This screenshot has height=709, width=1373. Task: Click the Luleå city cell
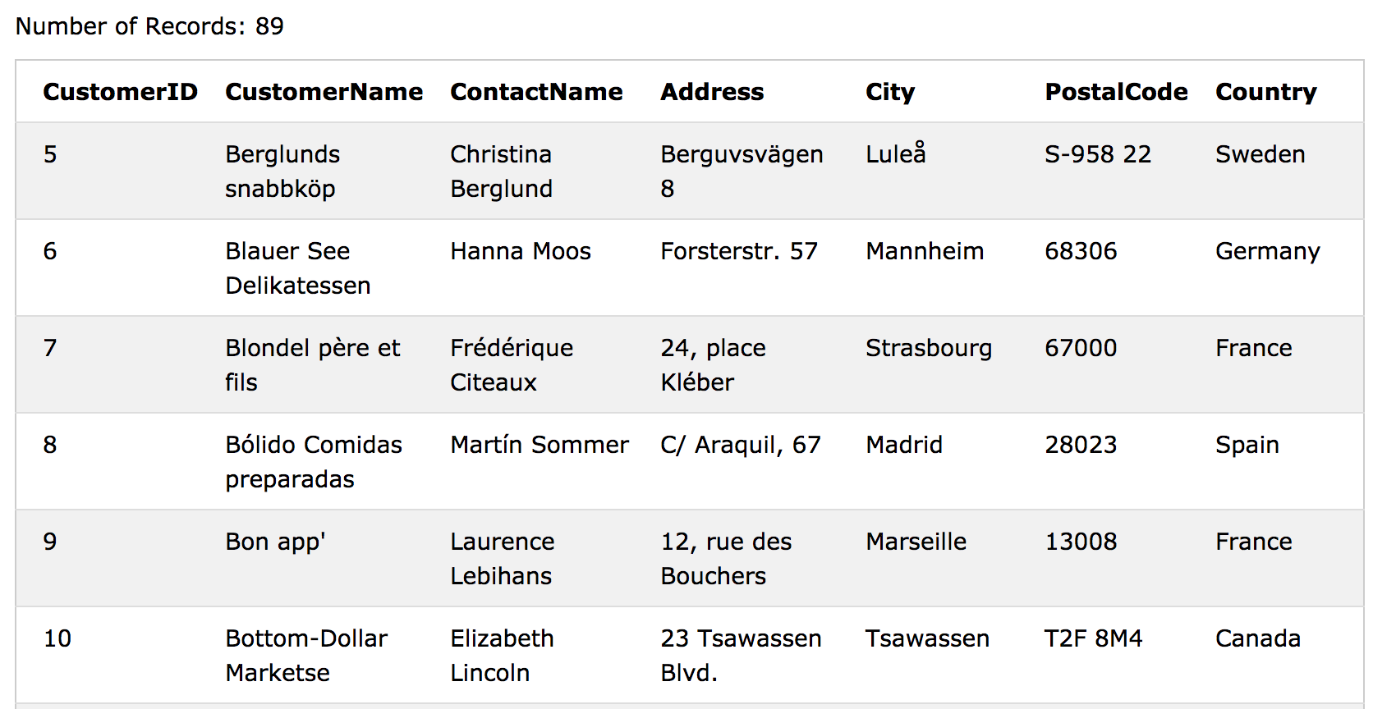[896, 153]
